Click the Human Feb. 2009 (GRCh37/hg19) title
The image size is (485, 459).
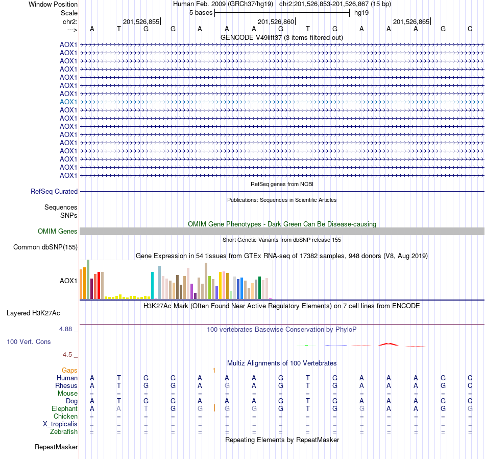coord(223,4)
